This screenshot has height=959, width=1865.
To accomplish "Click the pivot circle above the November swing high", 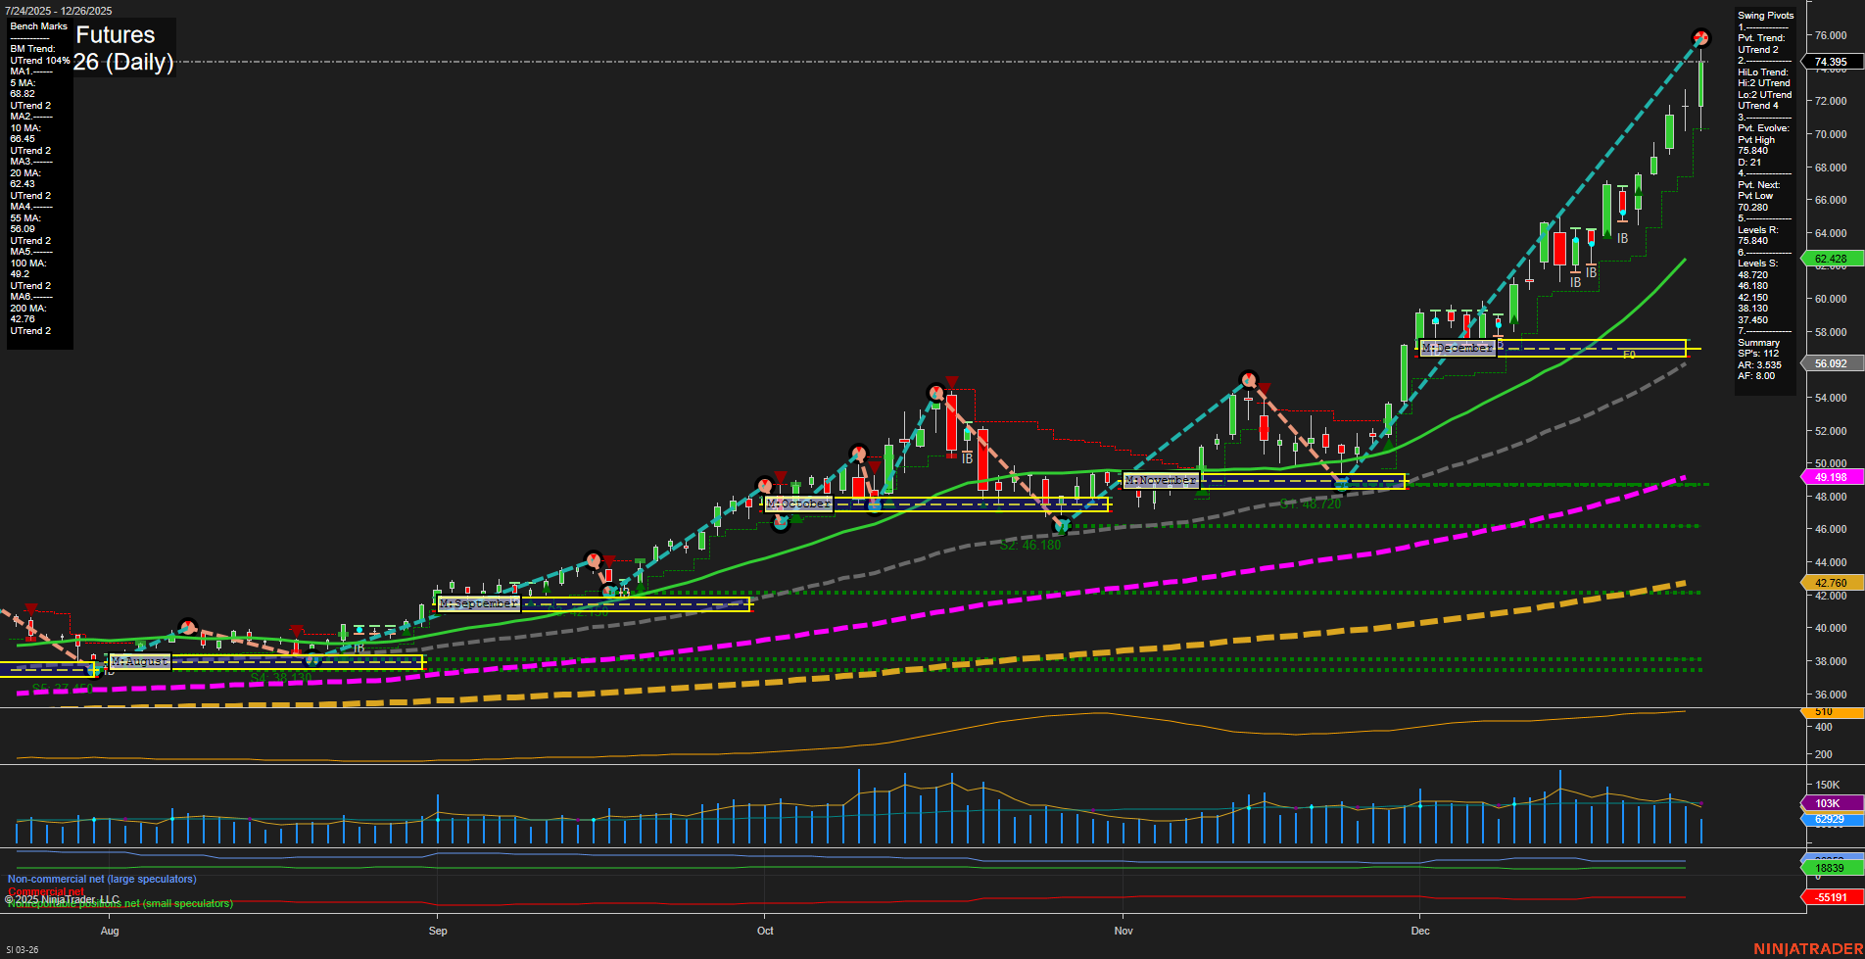I will click(1249, 377).
